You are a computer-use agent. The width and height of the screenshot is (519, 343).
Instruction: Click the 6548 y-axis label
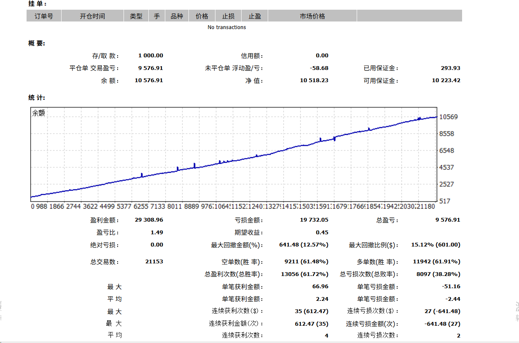click(446, 151)
